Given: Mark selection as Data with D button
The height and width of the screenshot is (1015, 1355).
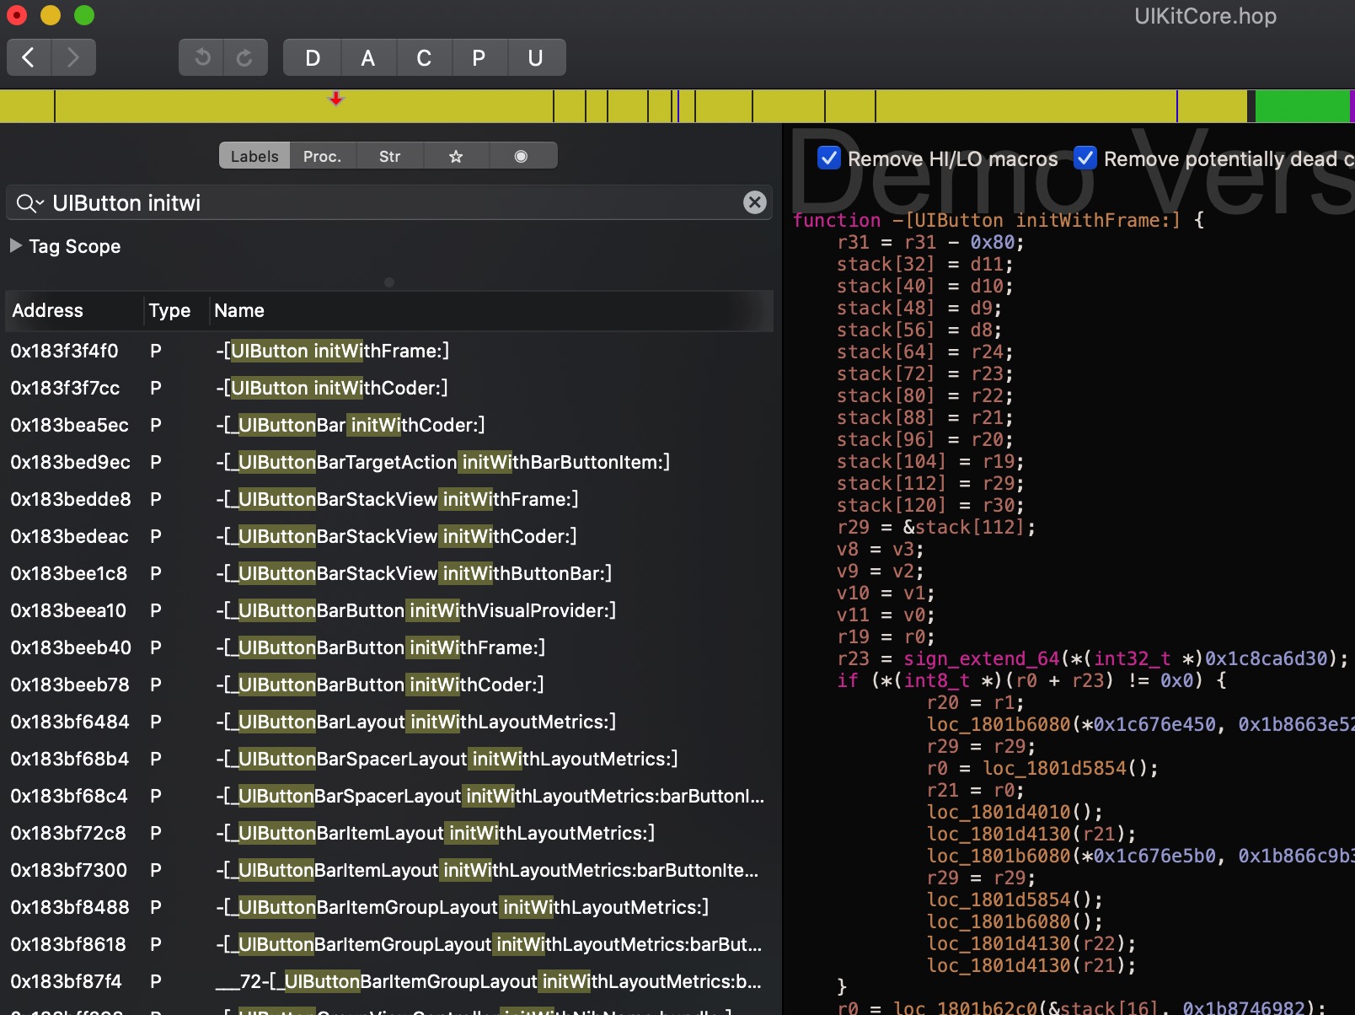Looking at the screenshot, I should (313, 57).
